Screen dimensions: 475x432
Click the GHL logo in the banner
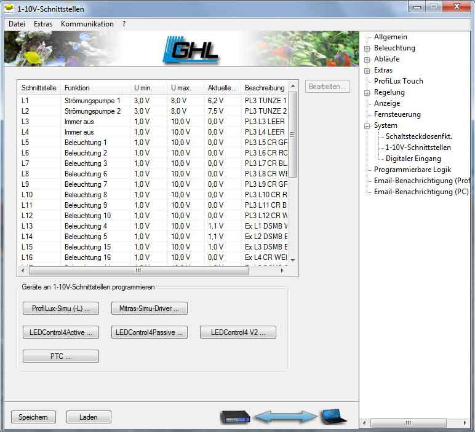point(191,49)
